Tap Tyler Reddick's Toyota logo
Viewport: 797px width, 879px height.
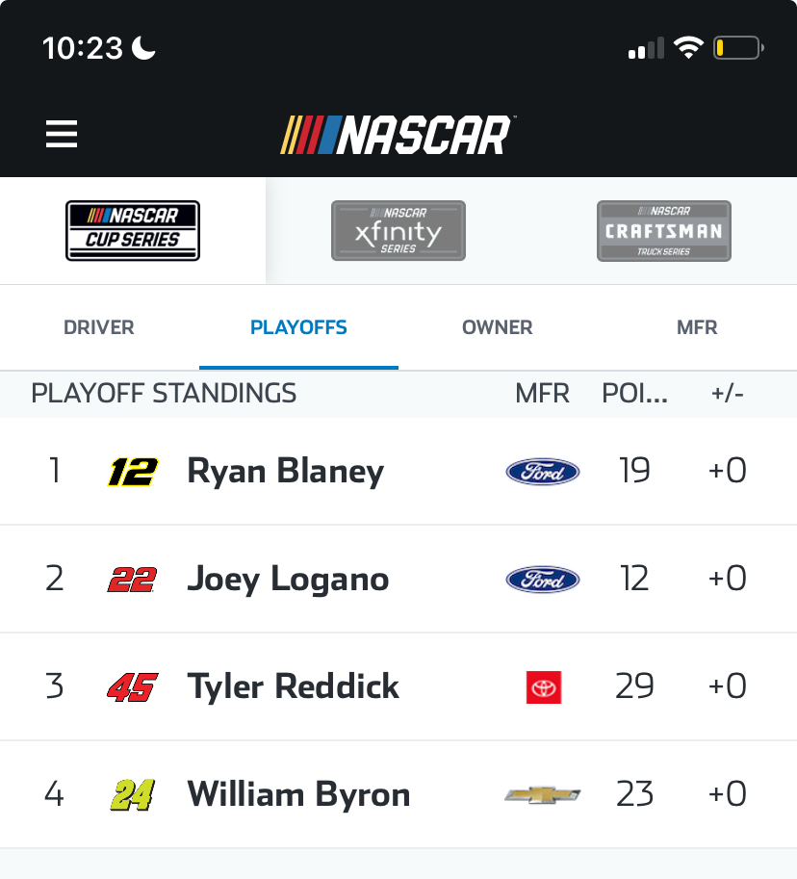544,687
